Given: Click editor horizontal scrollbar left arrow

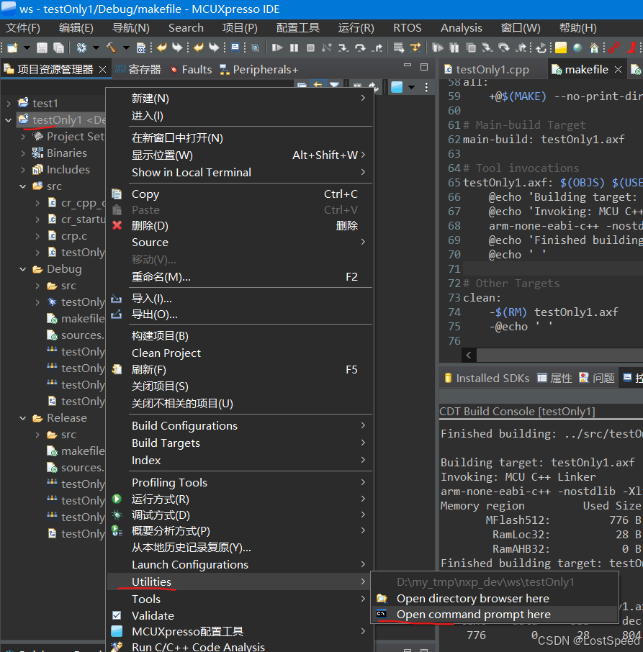Looking at the screenshot, I should click(x=469, y=355).
